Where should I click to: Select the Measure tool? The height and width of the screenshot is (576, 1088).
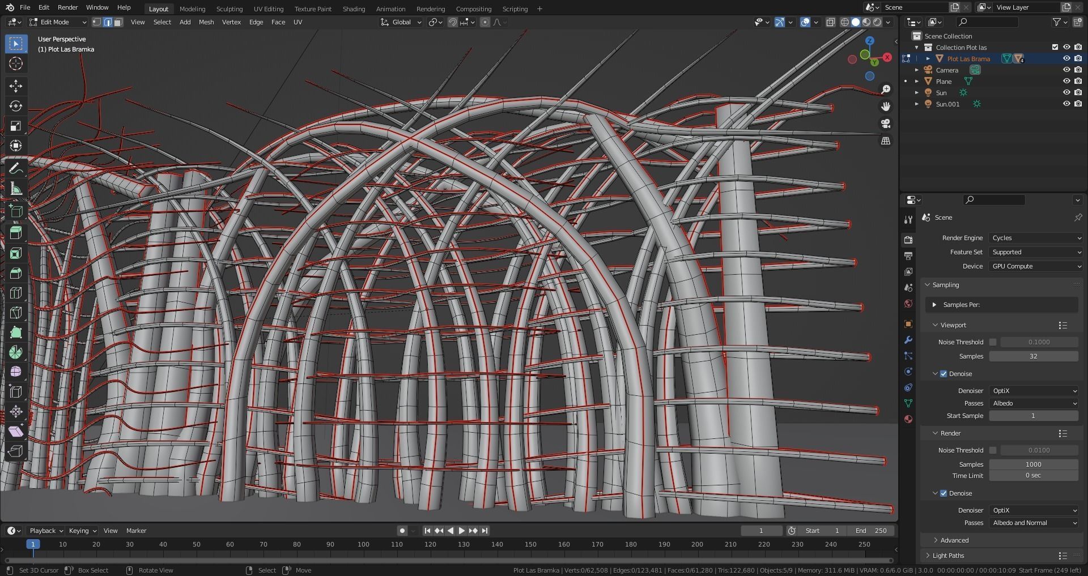coord(16,189)
